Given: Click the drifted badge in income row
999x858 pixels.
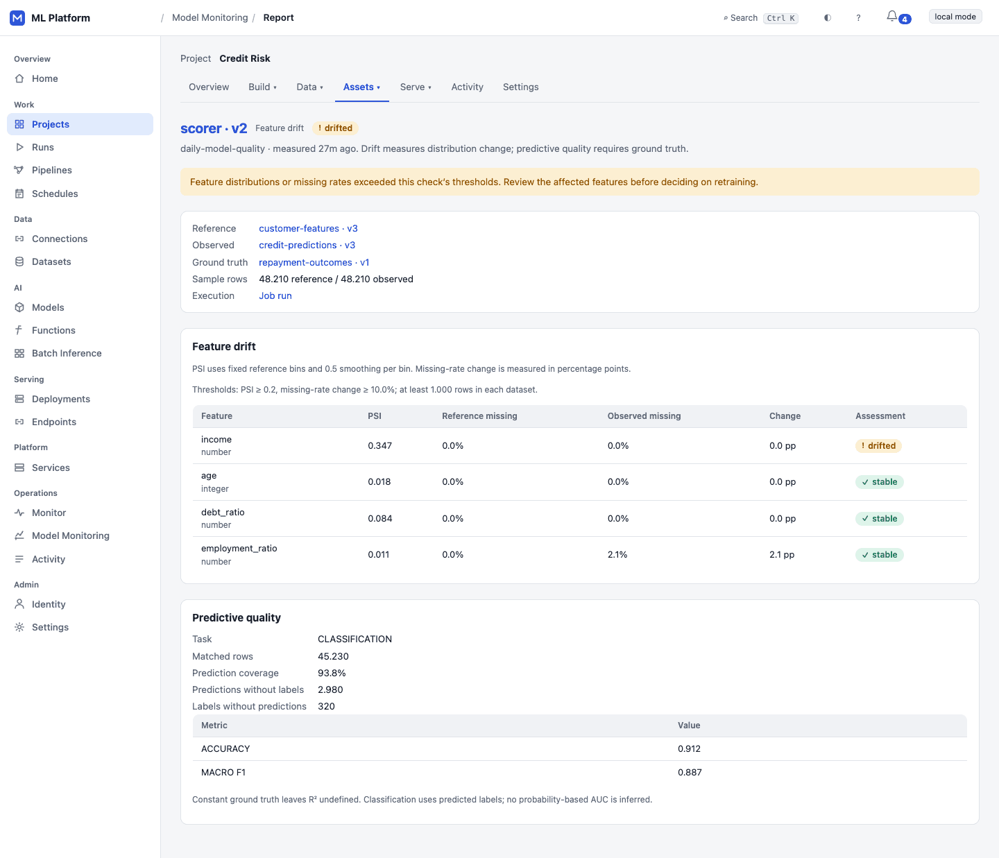Looking at the screenshot, I should [x=878, y=446].
